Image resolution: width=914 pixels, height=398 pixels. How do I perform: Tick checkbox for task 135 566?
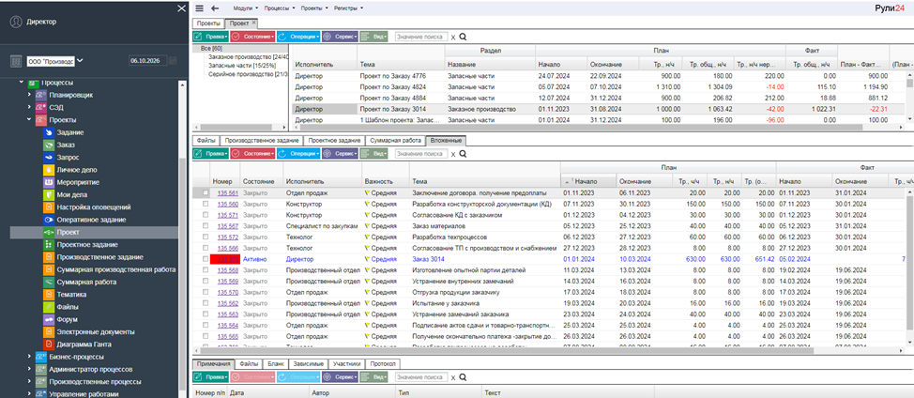pos(206,248)
